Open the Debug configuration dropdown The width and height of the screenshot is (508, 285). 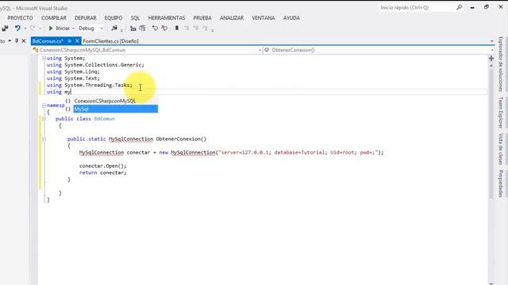click(x=90, y=28)
